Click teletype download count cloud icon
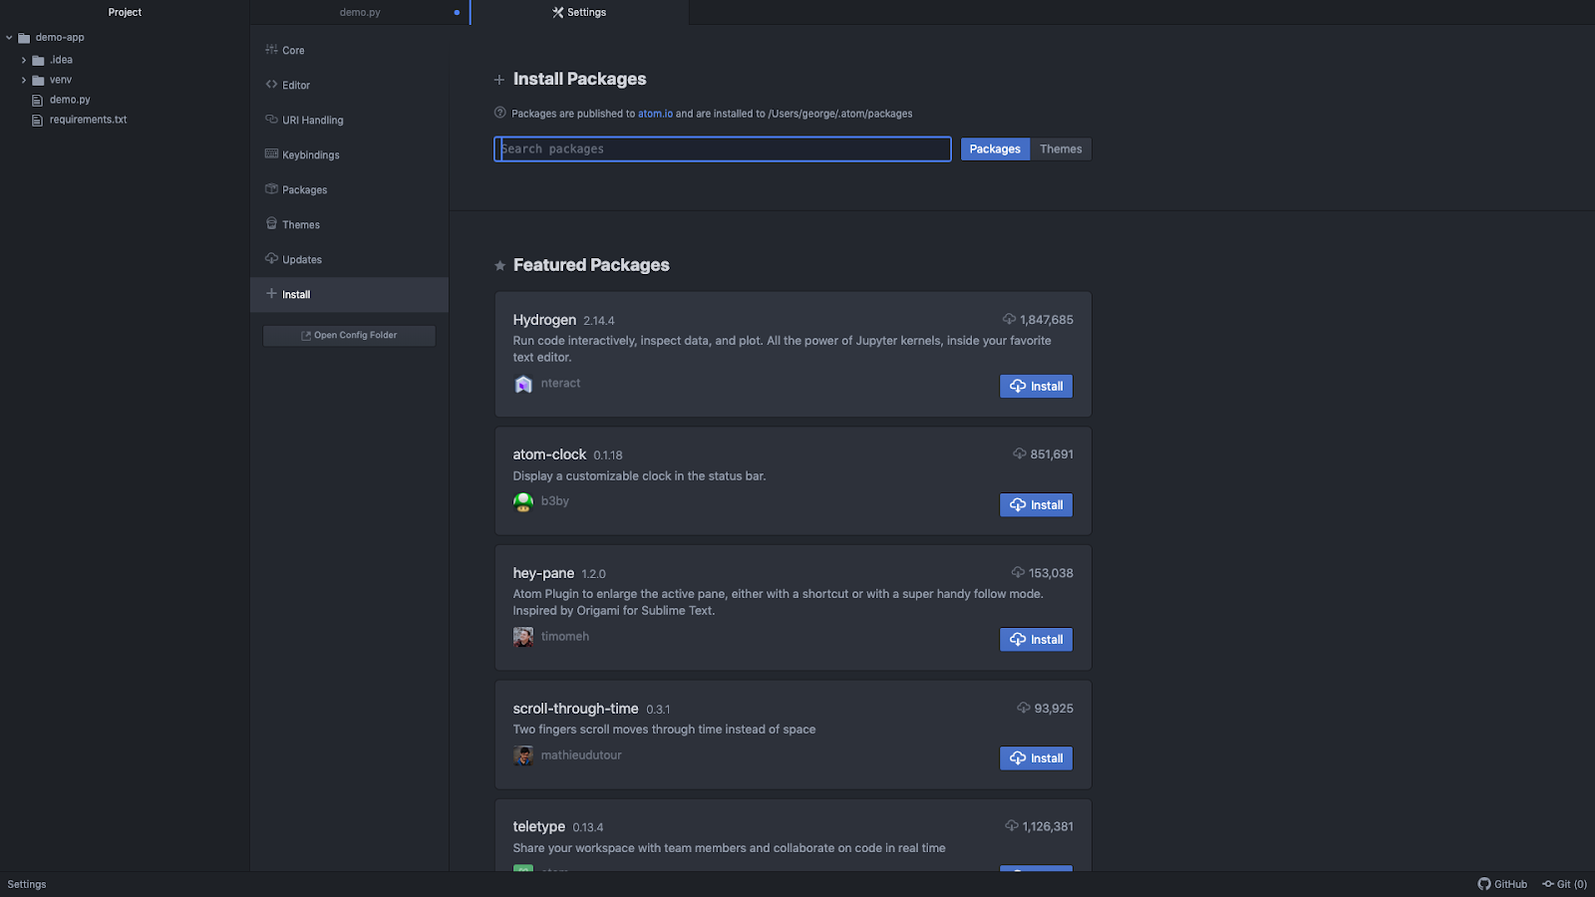Screen dimensions: 1595x897 tap(1012, 825)
